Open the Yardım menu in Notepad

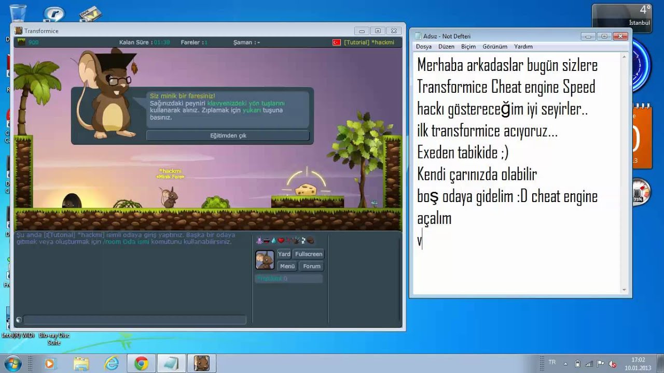523,47
